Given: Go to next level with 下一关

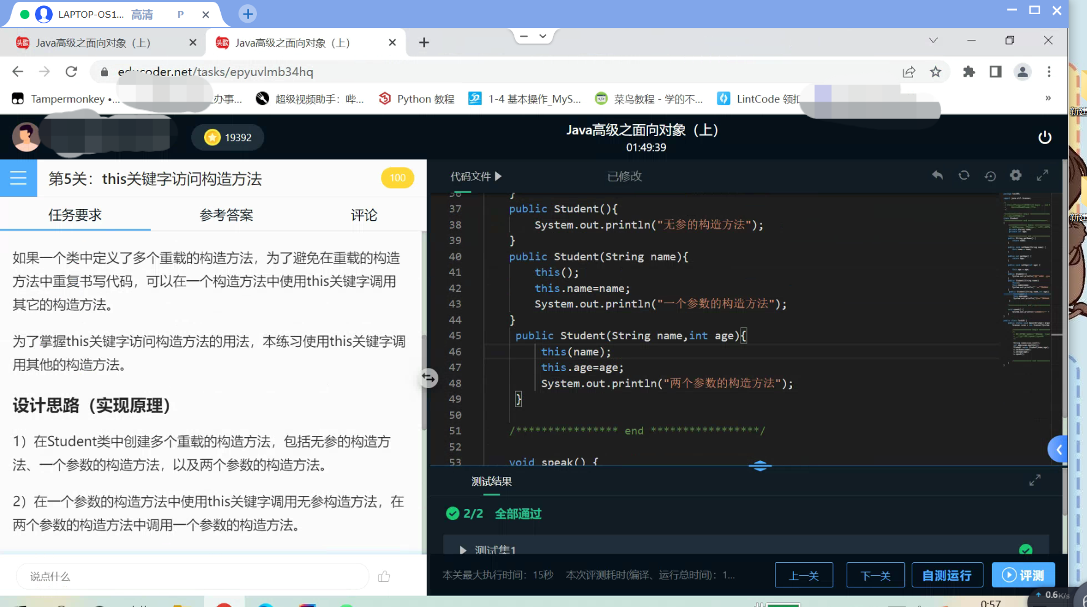Looking at the screenshot, I should (875, 575).
